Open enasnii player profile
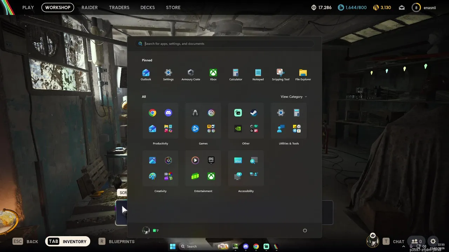Viewport: 449px width, 252px height. [424, 7]
